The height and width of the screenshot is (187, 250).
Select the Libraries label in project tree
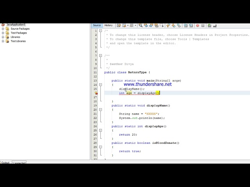click(x=15, y=37)
